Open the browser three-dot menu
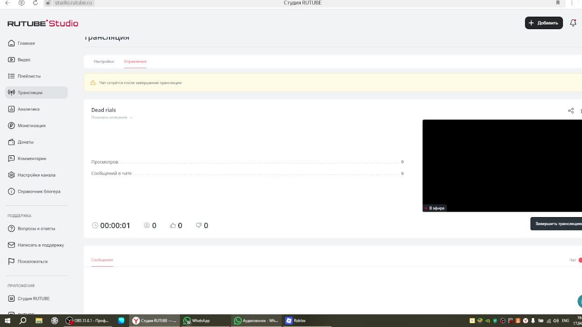Screen dimensions: 582x327 [572, 3]
